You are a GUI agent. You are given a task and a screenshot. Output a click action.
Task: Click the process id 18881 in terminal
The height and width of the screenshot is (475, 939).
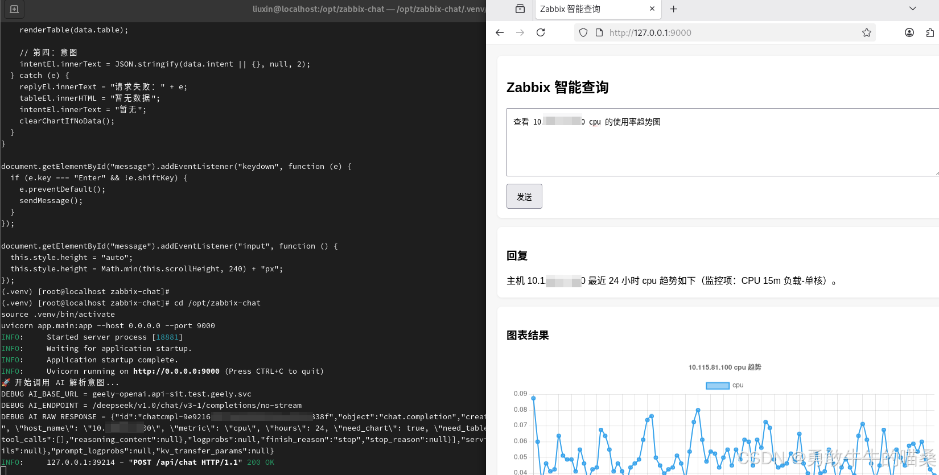(x=167, y=337)
